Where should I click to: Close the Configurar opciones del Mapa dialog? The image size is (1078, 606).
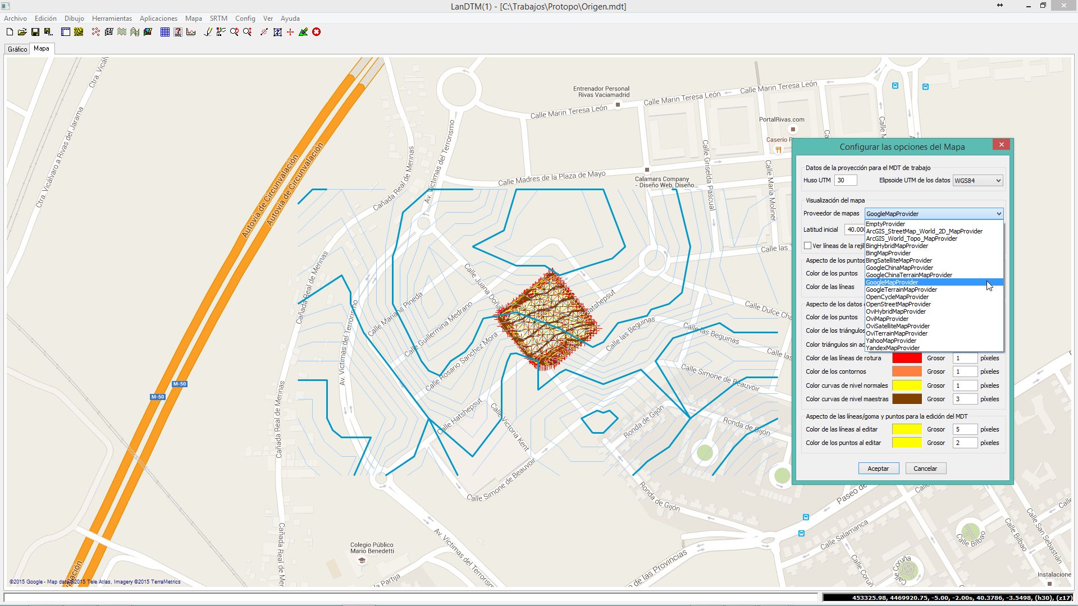(1001, 145)
